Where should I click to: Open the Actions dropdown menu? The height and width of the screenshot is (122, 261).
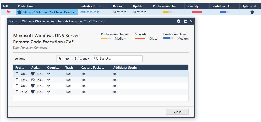tap(81, 59)
